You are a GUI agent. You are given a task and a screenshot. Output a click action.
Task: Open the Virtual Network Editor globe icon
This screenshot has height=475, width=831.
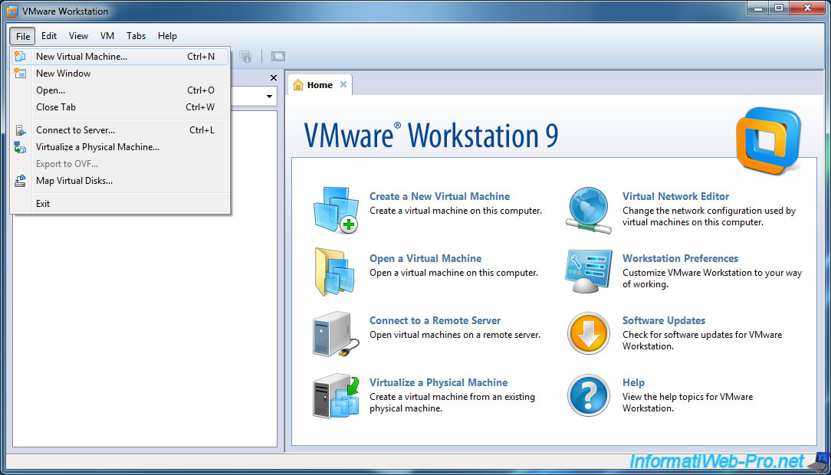click(588, 209)
